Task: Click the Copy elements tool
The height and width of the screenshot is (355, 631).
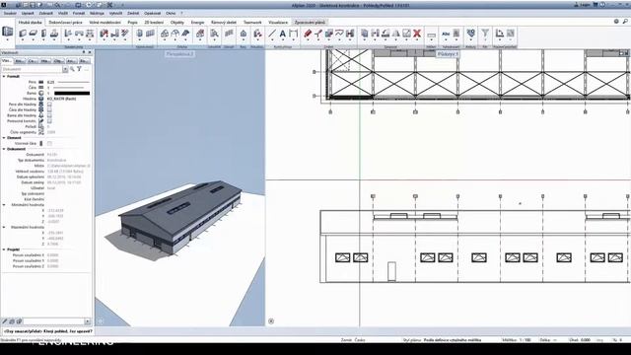Action: (x=365, y=34)
